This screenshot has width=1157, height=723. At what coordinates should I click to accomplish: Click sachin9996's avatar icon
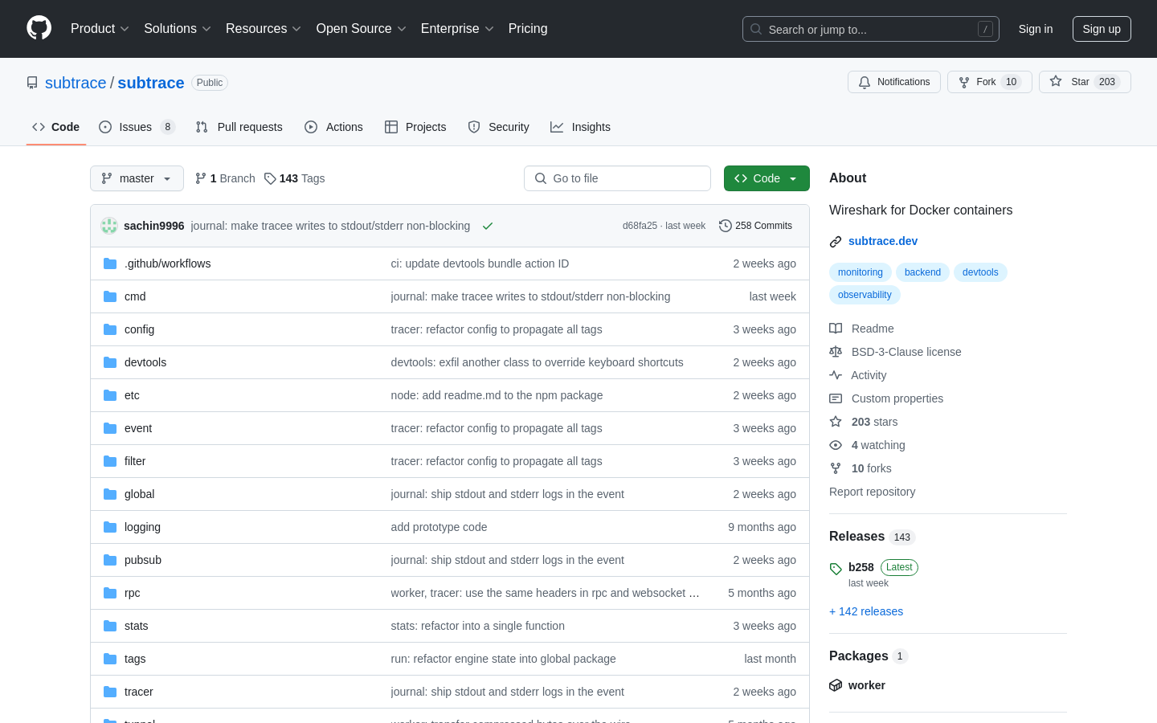[x=109, y=226]
